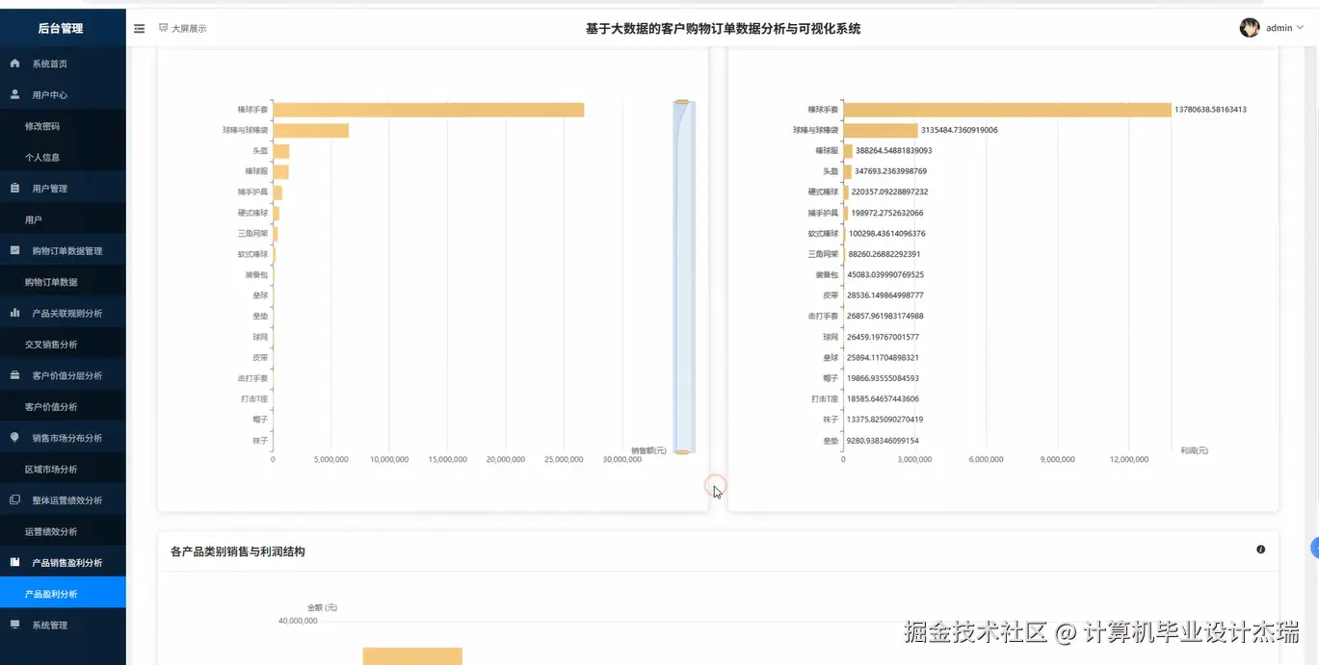Click the 销售额(元) axis name

pyautogui.click(x=649, y=450)
